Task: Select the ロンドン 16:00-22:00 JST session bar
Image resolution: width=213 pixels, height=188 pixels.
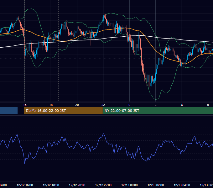Action: [x=63, y=111]
